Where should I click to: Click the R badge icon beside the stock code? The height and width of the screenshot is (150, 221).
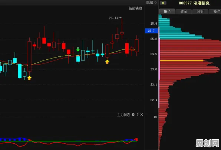(163, 3)
